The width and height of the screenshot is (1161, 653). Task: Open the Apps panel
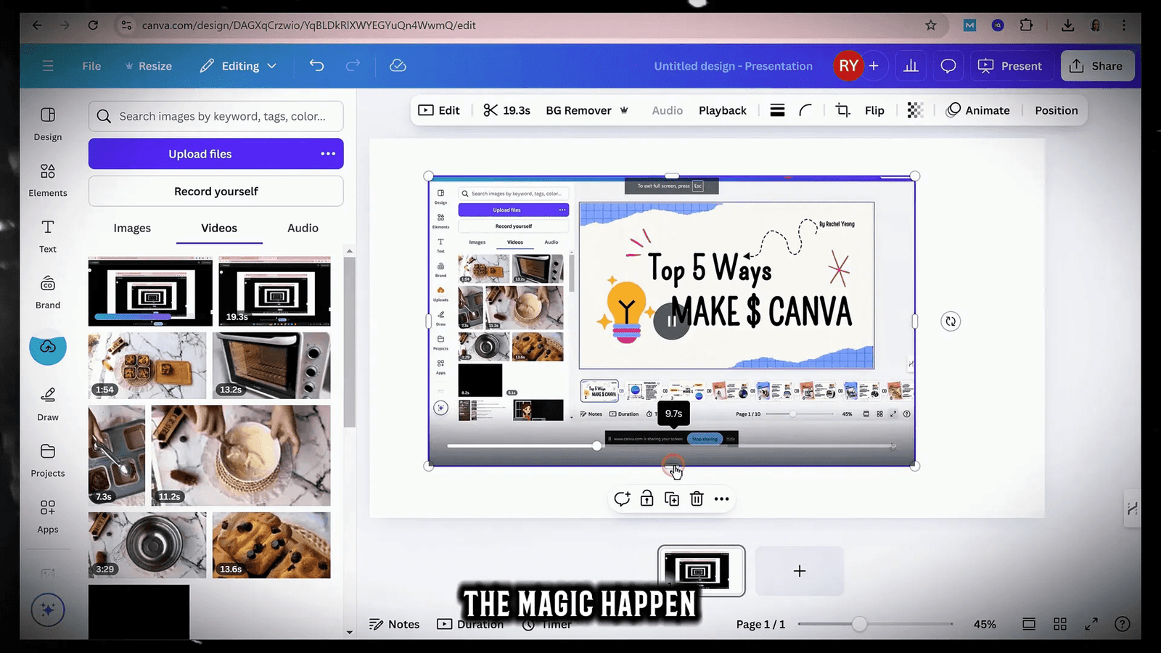click(x=48, y=517)
